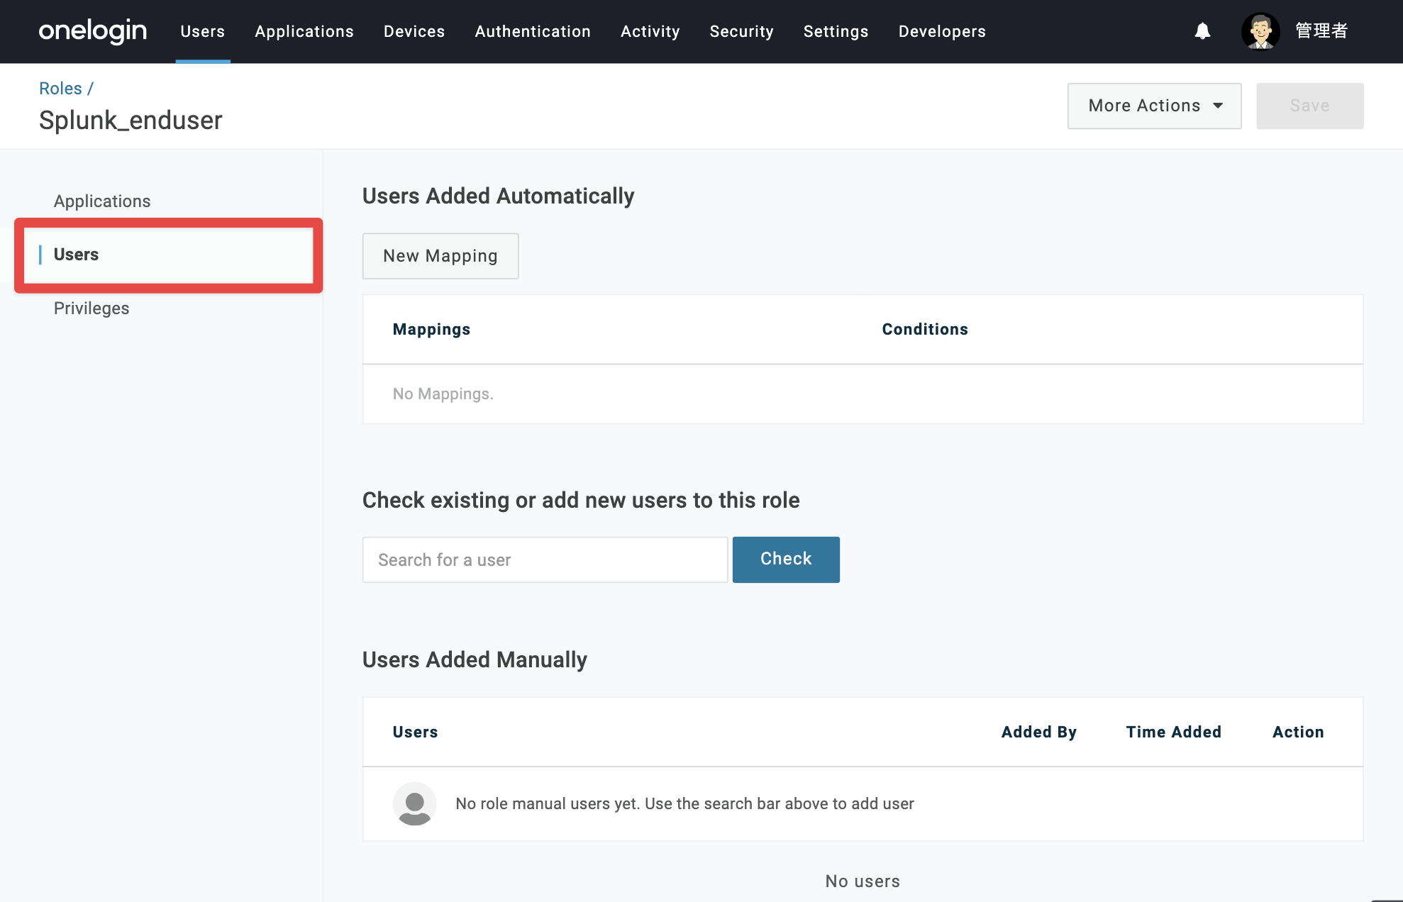Click the Mappings column header
This screenshot has height=902, width=1403.
[x=431, y=329]
